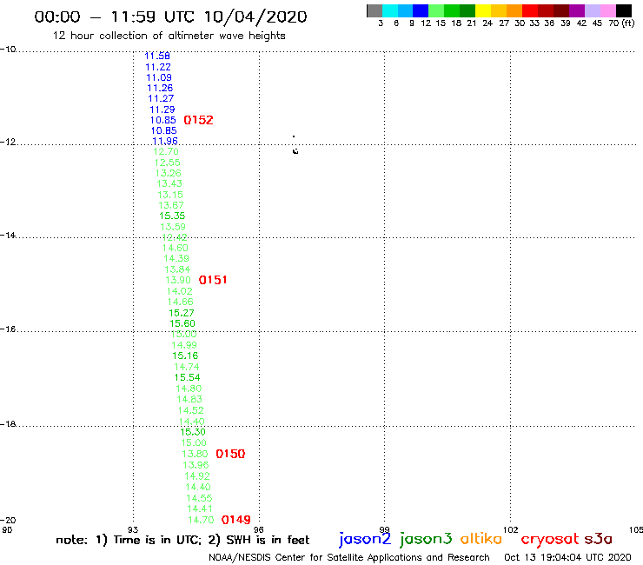Click the NOAA/NESDIS credit line
This screenshot has width=643, height=565.
click(349, 557)
